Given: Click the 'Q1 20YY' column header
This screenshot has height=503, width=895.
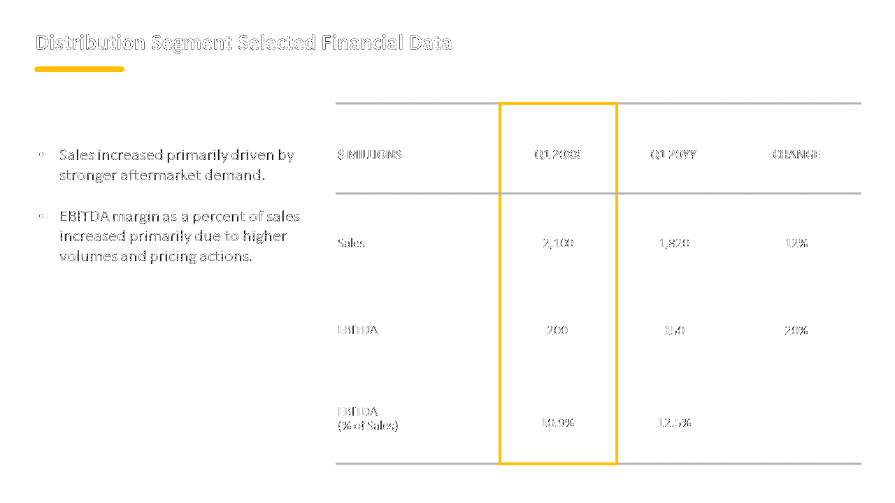Looking at the screenshot, I should point(673,154).
